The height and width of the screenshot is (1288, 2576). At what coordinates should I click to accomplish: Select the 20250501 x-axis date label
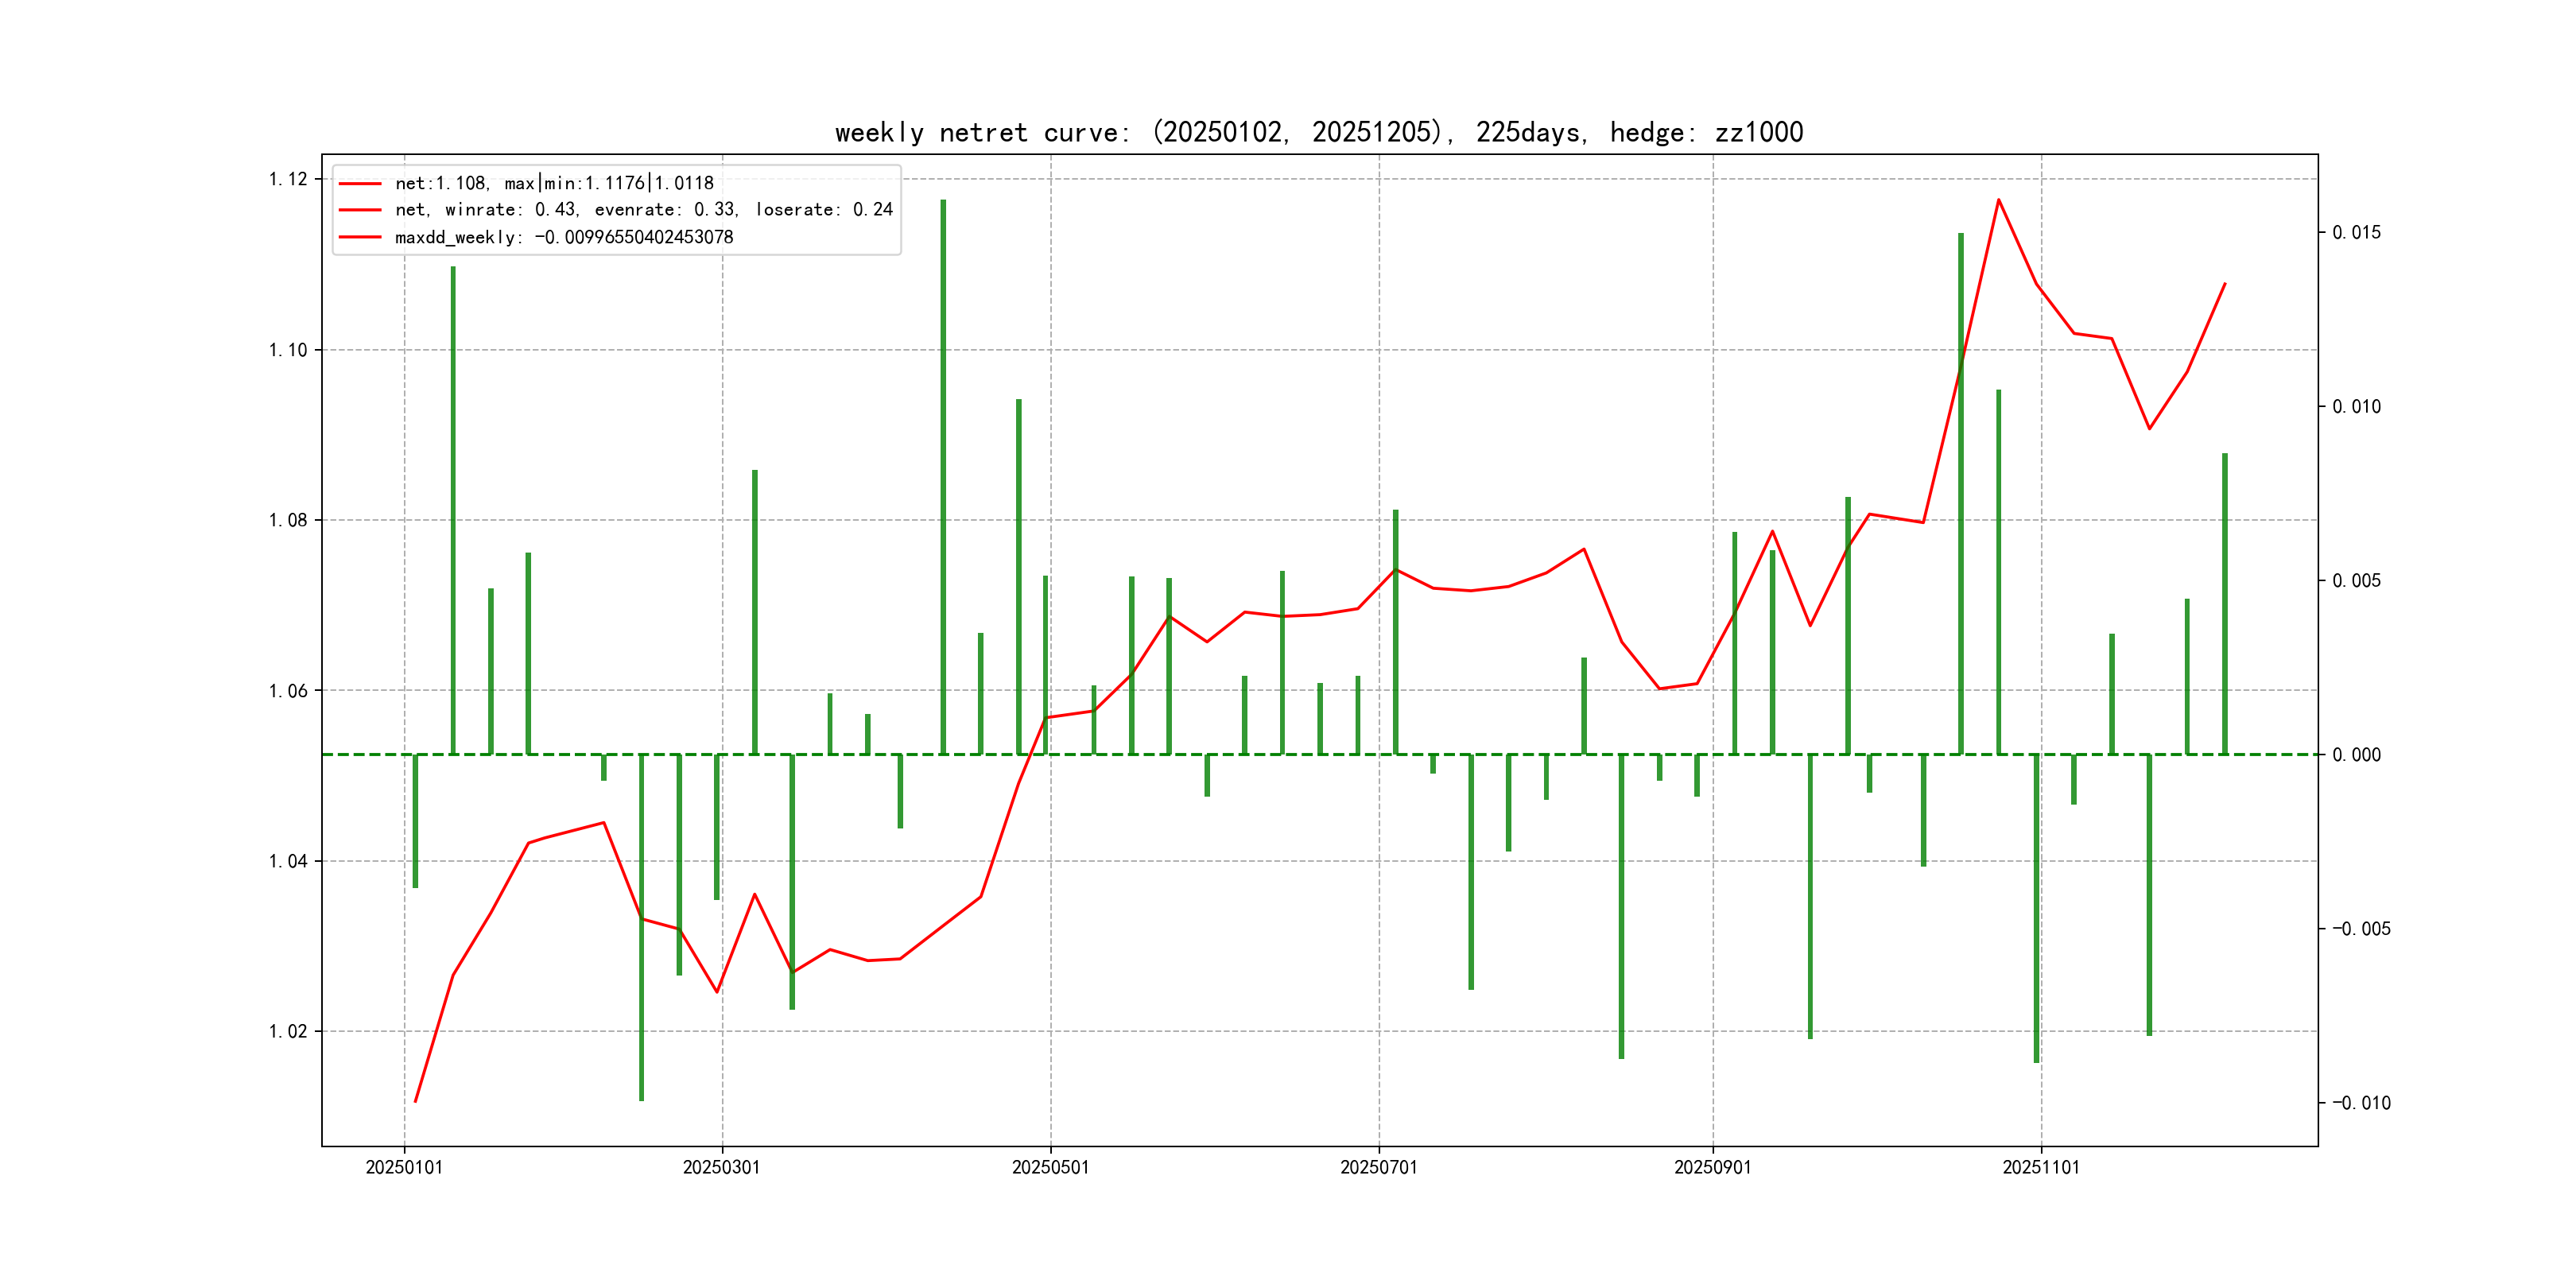click(x=1050, y=1167)
